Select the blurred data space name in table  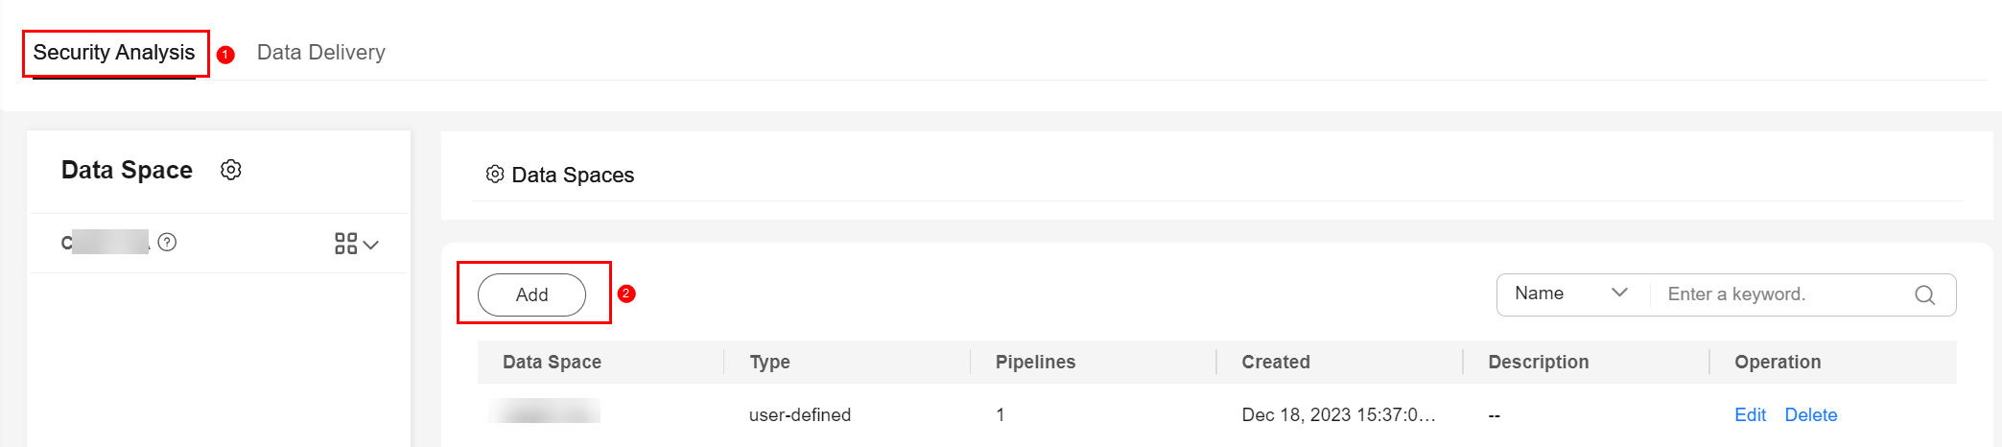point(545,412)
